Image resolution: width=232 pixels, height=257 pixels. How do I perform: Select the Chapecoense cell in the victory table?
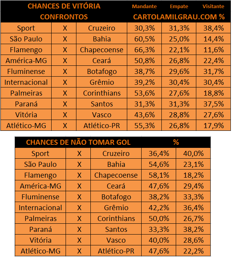(102, 50)
